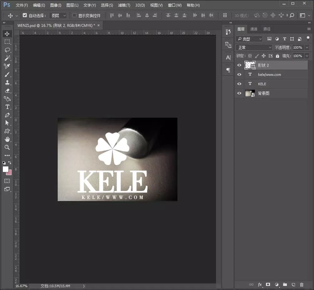Hide the KELE text layer
This screenshot has height=290, width=314.
click(x=239, y=84)
